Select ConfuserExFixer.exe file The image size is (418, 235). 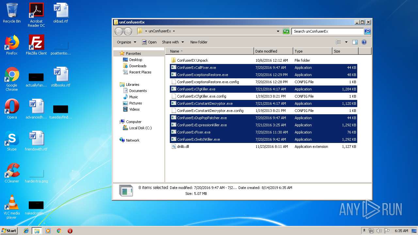pos(263,132)
